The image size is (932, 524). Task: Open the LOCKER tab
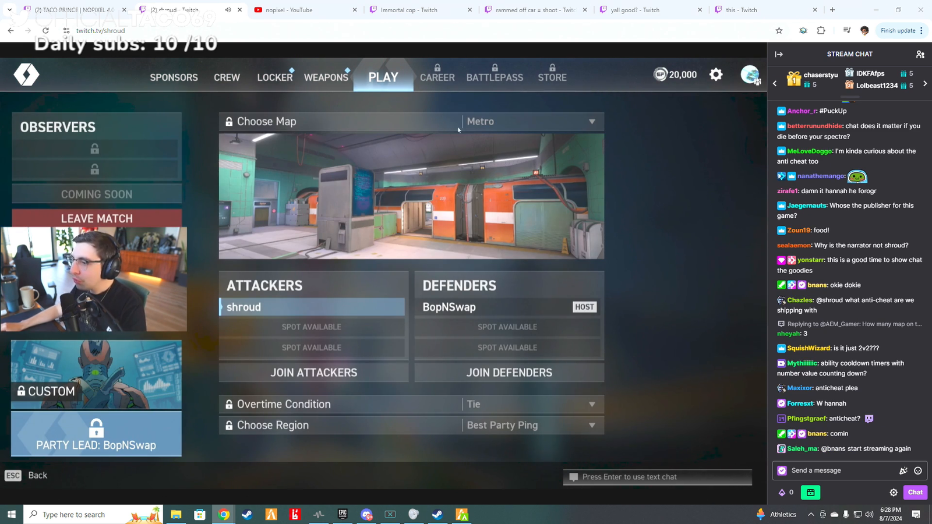pyautogui.click(x=275, y=77)
